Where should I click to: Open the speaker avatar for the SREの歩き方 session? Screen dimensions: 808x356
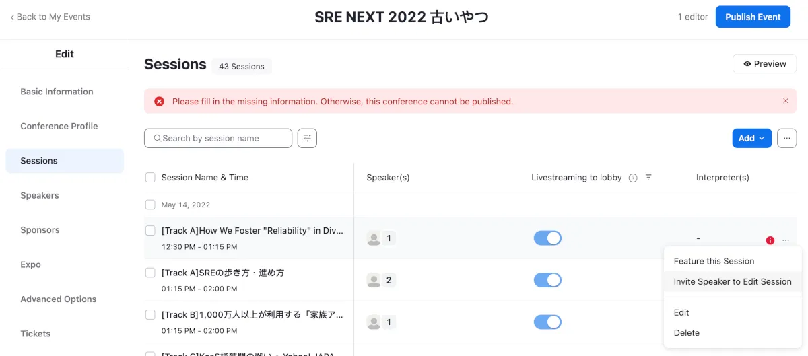coord(374,280)
